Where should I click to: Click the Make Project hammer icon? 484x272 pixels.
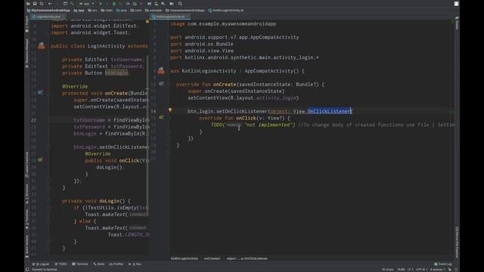click(72, 4)
